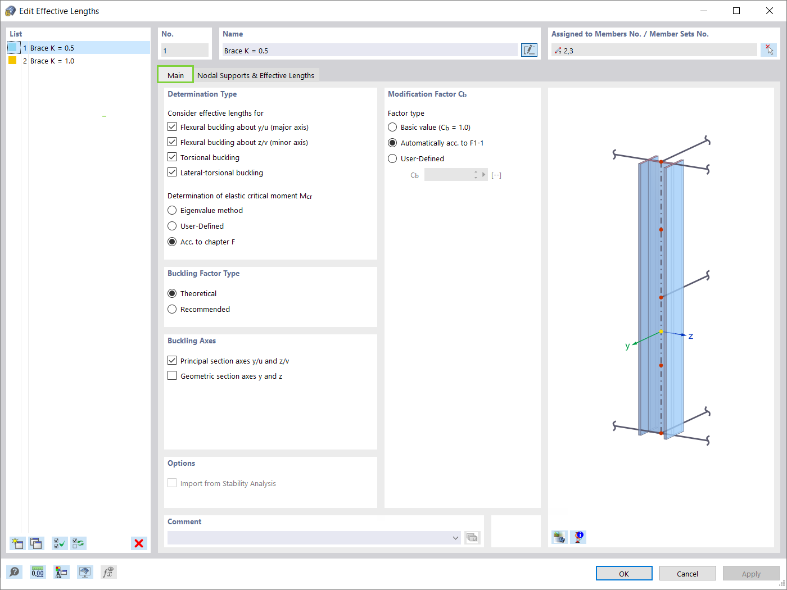Click the yellow color swatch of item 2
Viewport: 787px width, 590px height.
(x=12, y=60)
